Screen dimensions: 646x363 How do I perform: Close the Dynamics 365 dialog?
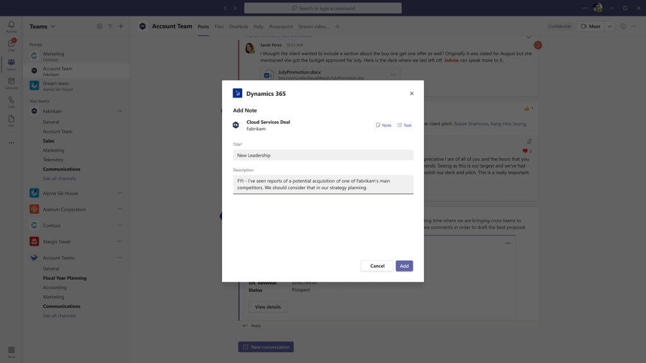coord(412,93)
